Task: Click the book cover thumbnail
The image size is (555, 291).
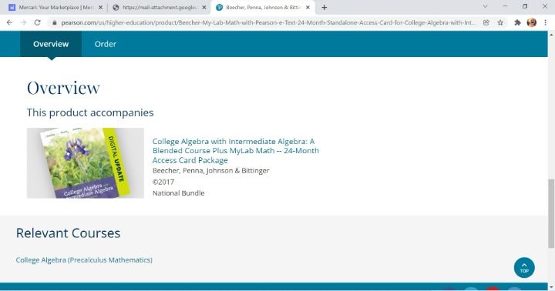Action: pos(86,163)
